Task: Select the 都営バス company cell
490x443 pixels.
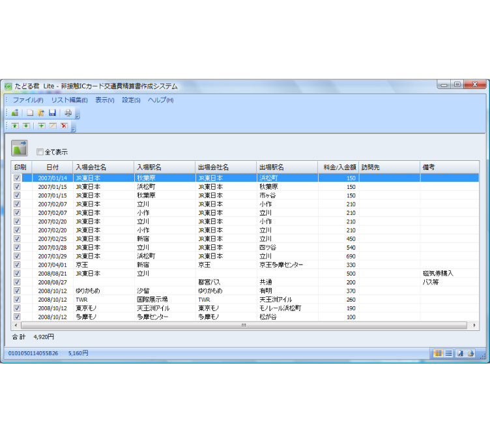Action: tap(226, 282)
